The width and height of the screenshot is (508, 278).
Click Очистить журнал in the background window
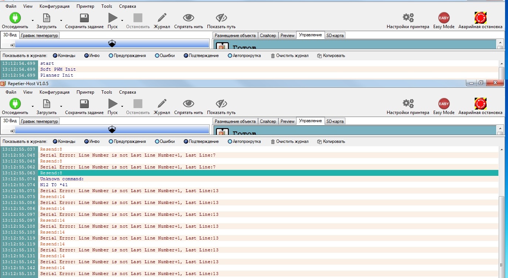(x=289, y=56)
